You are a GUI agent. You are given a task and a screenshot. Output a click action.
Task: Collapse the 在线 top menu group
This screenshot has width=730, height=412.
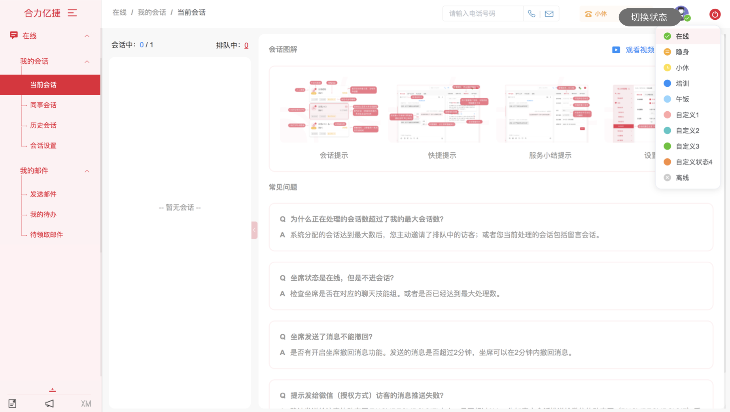[87, 36]
